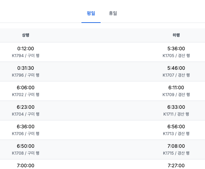The image size is (205, 169).
Task: Switch to the 휴일 tab
Action: pos(113,13)
